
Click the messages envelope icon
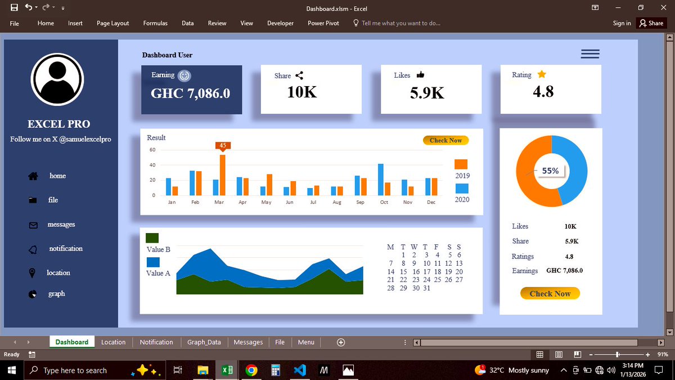pos(33,225)
